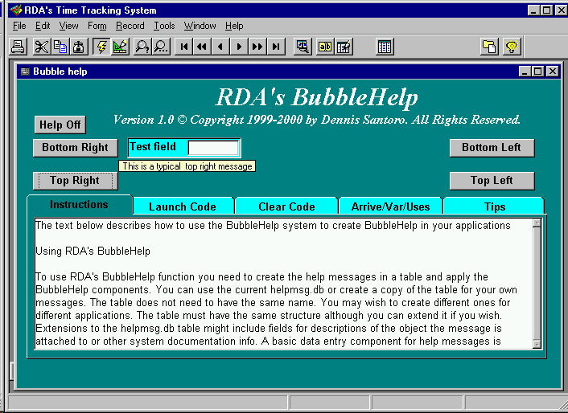Screen dimensions: 568x413
Task: Click the Locate Next magnifier with dots
Action: tap(161, 47)
